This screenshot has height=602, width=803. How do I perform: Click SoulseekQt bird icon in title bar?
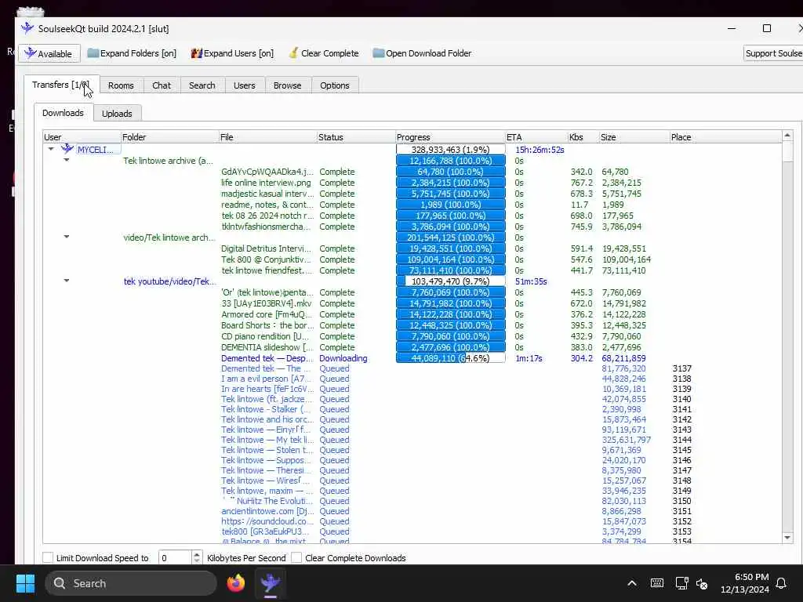27,29
